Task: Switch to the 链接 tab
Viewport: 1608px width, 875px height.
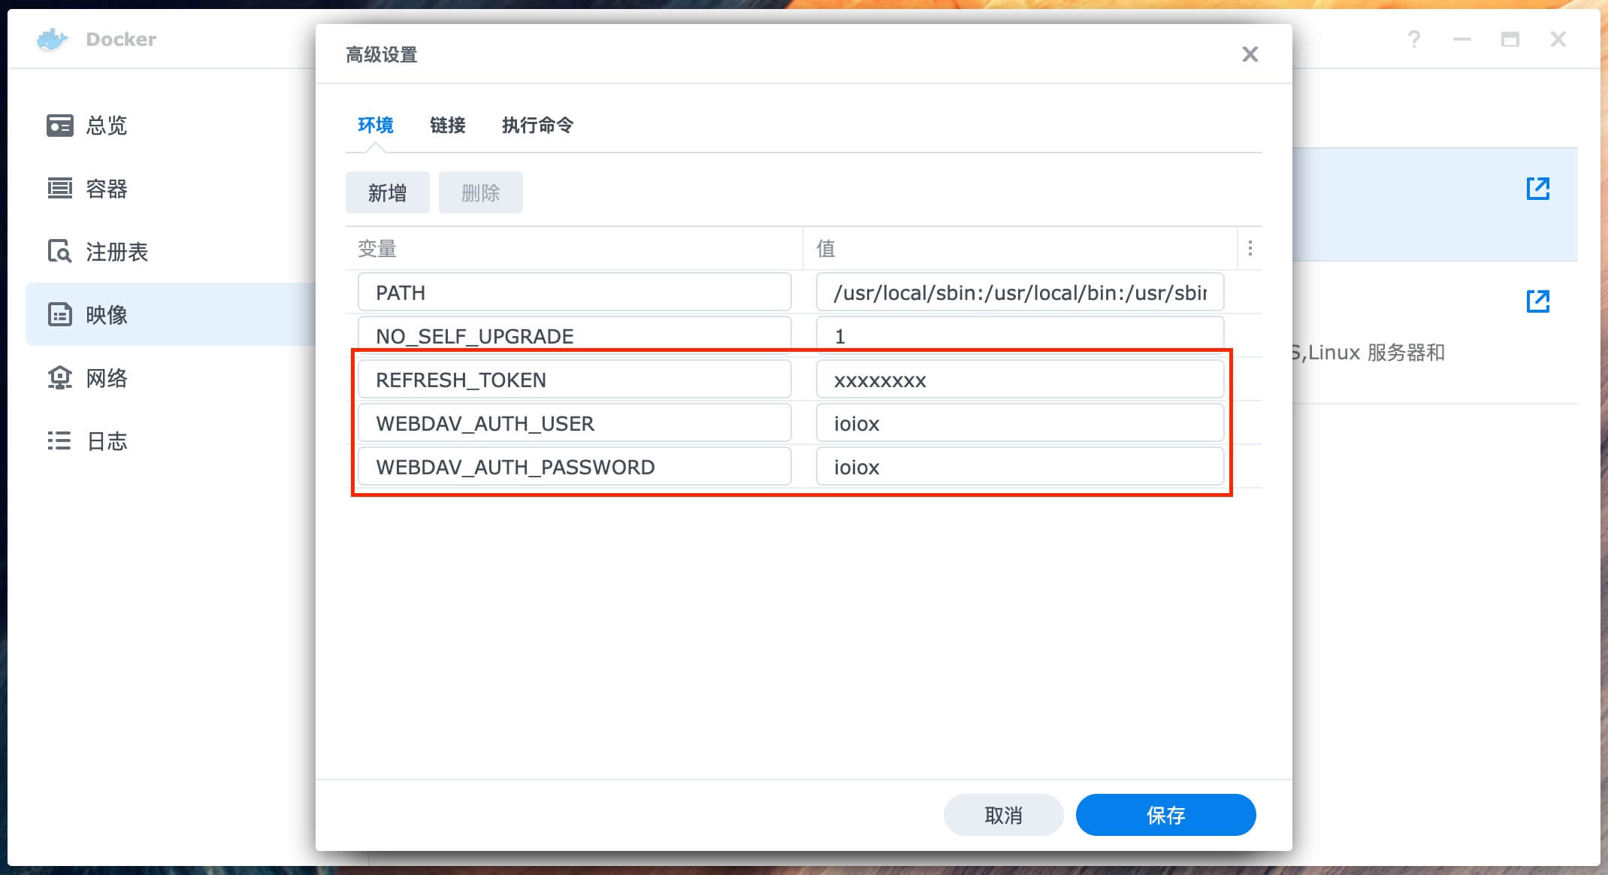Action: (x=447, y=125)
